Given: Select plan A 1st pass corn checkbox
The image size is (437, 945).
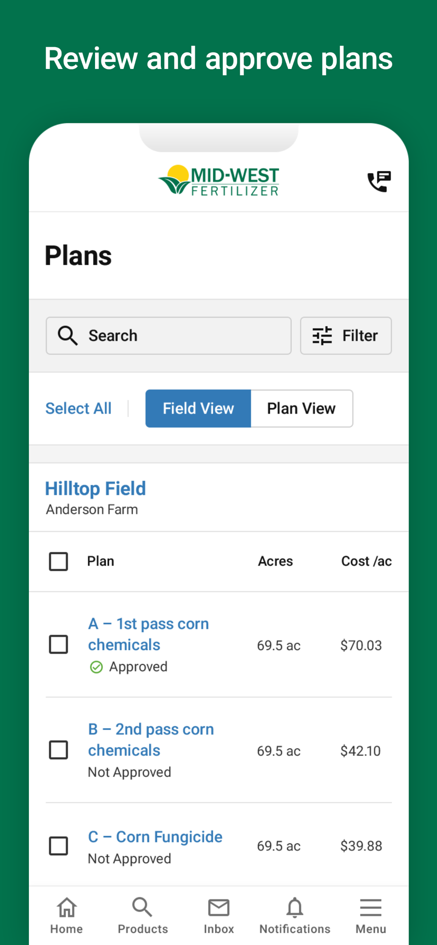Looking at the screenshot, I should tap(59, 644).
